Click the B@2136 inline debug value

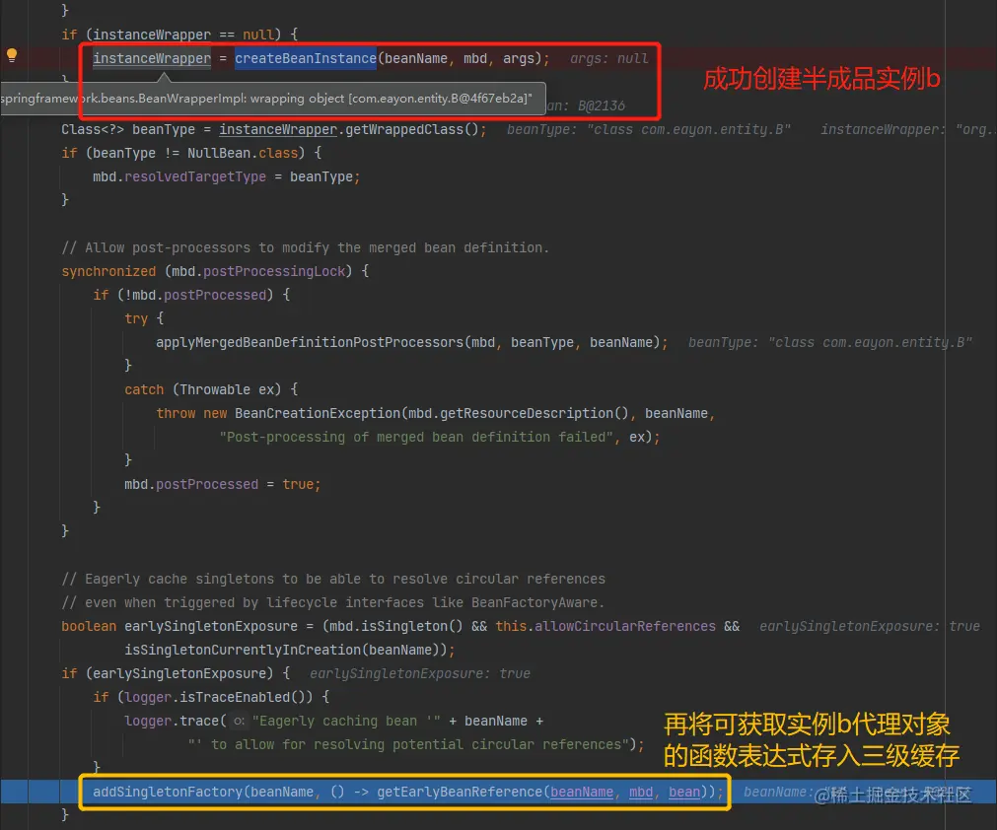[601, 106]
